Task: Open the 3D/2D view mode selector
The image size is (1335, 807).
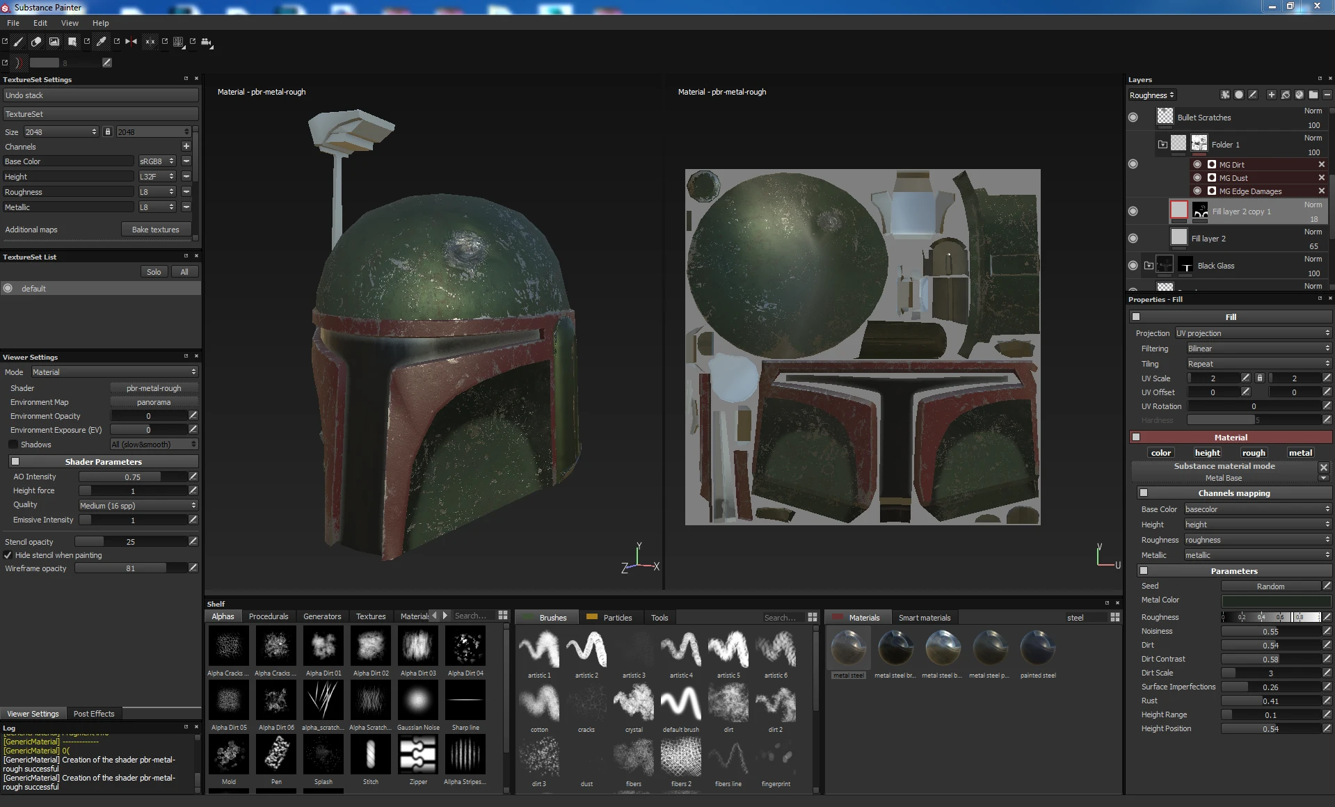Action: coord(179,42)
